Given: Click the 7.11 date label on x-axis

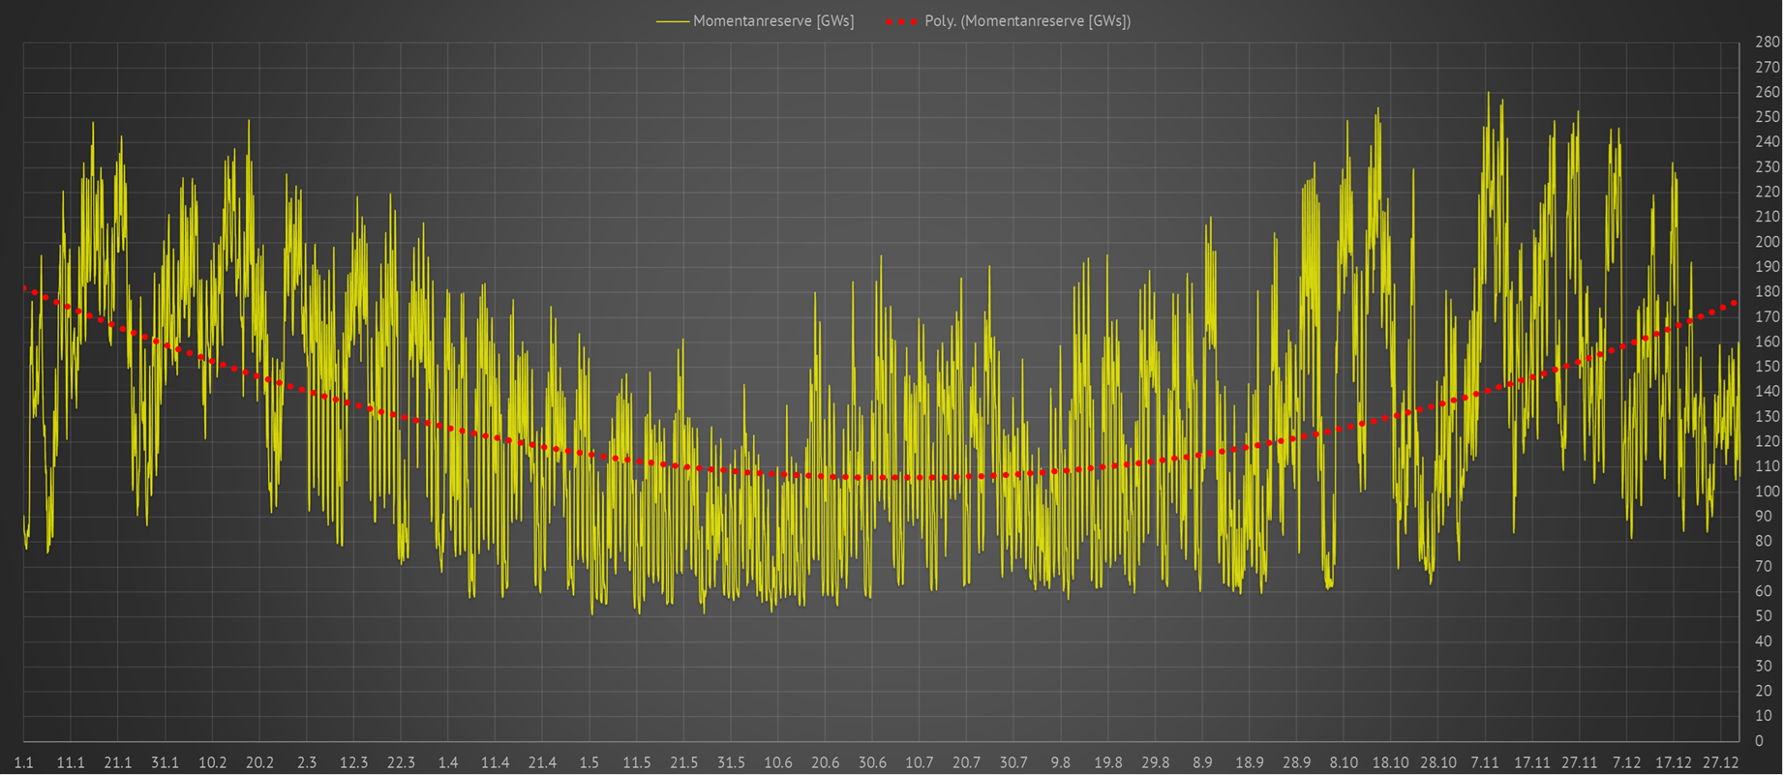Looking at the screenshot, I should tap(1485, 762).
